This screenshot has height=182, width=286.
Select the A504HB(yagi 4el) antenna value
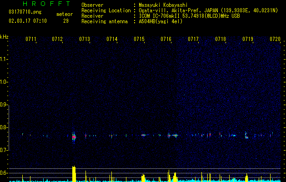(x=161, y=21)
